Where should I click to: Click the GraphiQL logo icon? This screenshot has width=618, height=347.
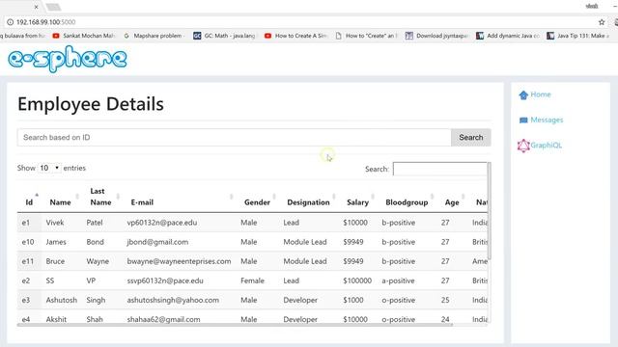[x=523, y=146]
